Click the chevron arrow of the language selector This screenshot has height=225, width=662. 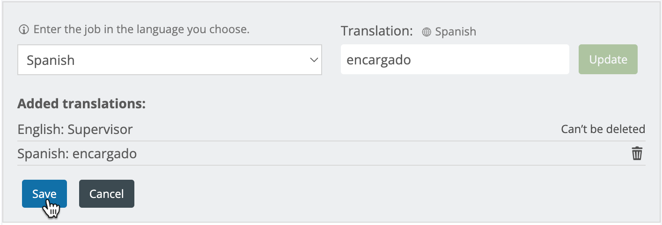pyautogui.click(x=314, y=60)
